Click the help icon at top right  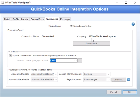133,24
